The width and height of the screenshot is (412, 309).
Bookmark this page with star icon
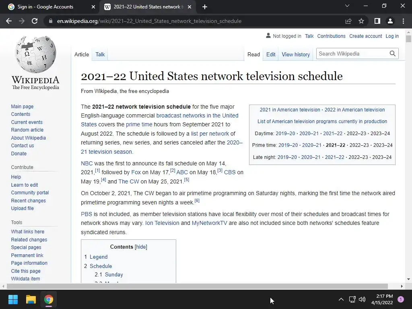coord(361,21)
